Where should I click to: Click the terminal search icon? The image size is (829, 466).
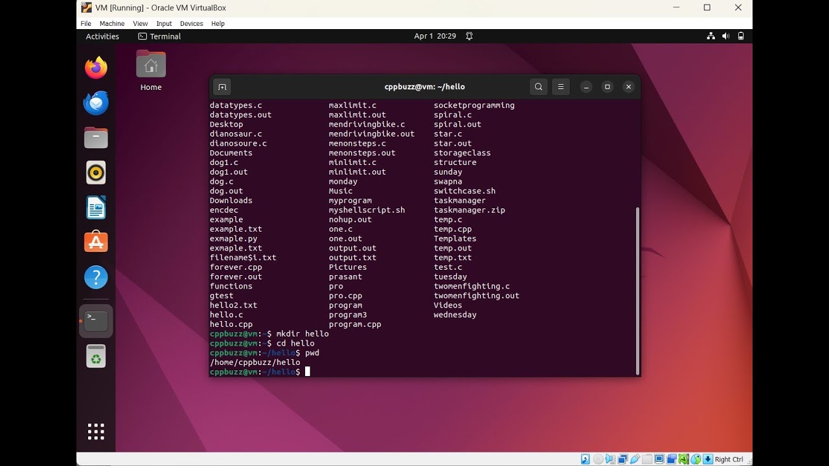point(538,87)
